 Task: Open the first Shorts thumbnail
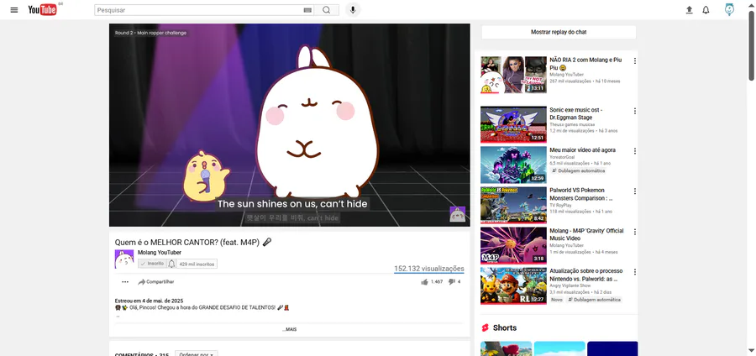coord(507,348)
